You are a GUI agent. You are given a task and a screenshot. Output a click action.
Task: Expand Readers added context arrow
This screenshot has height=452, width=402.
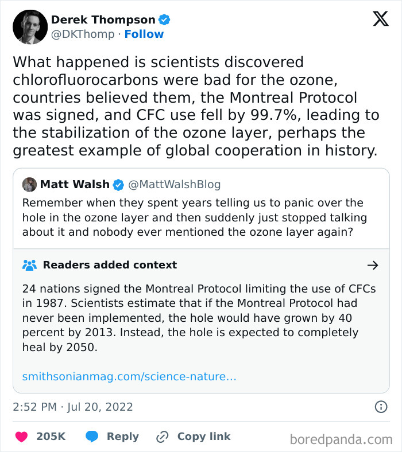click(x=373, y=265)
